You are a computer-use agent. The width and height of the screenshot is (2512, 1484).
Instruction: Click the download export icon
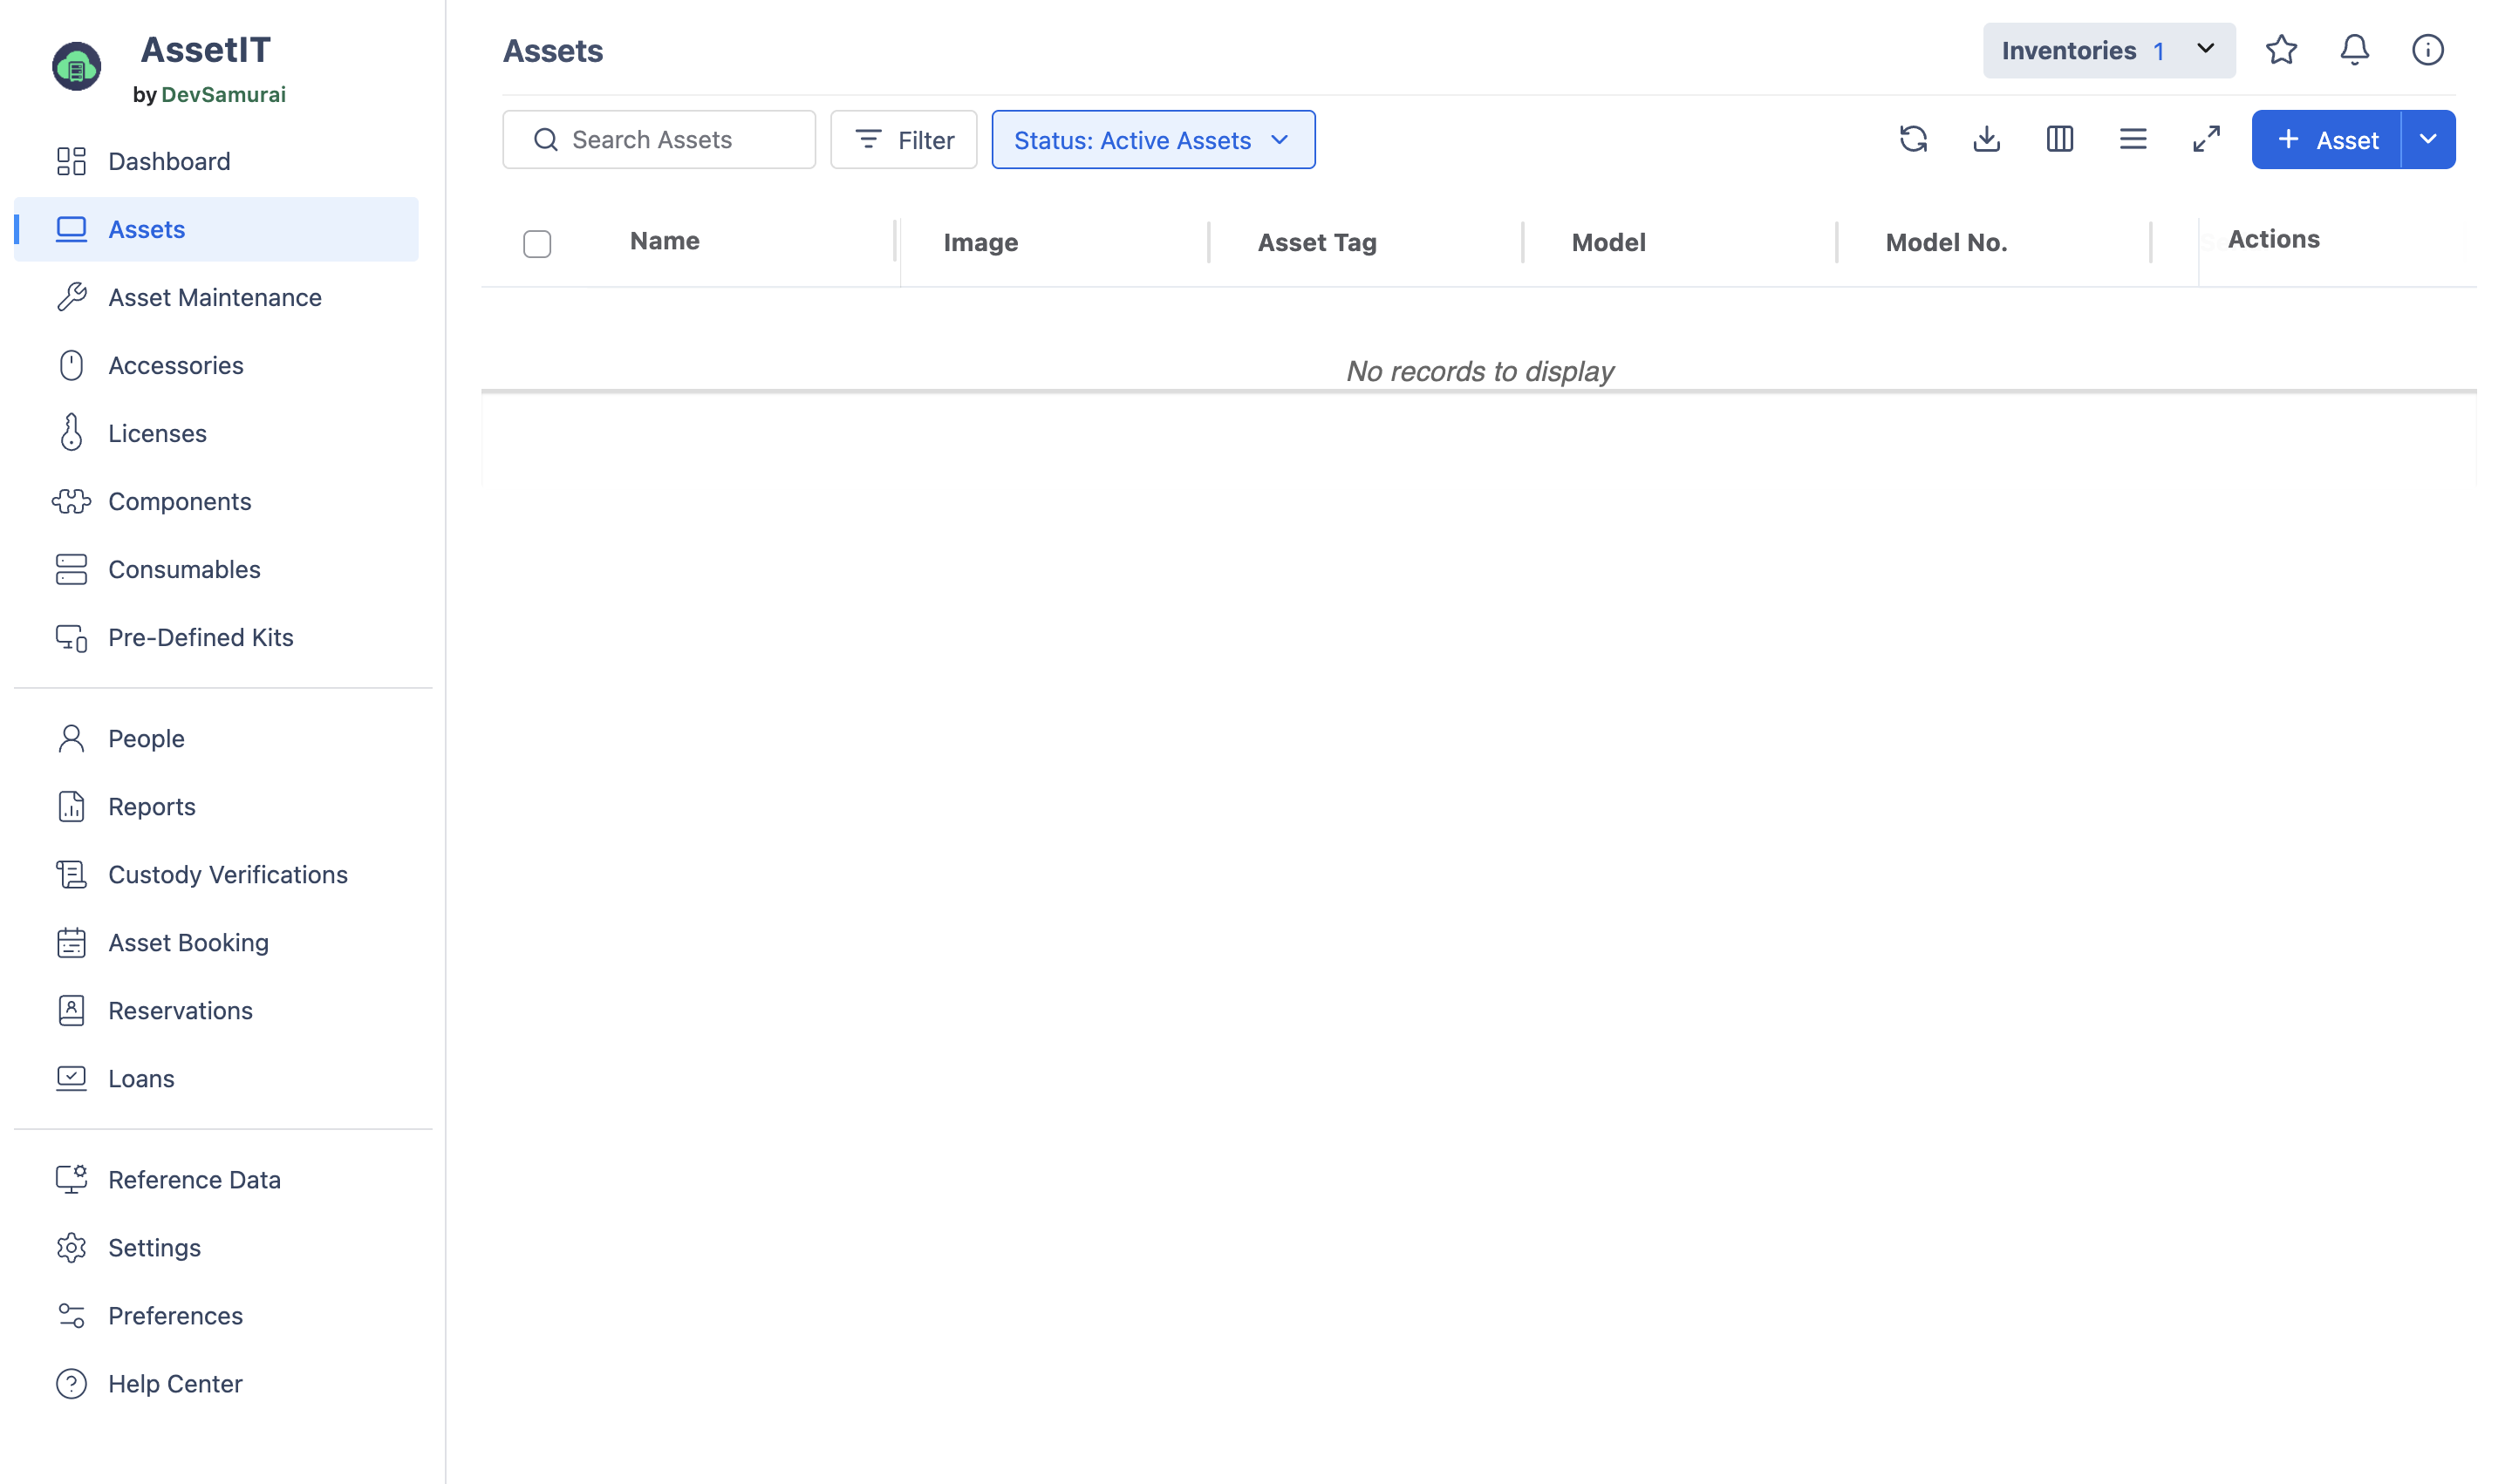[x=1986, y=139]
